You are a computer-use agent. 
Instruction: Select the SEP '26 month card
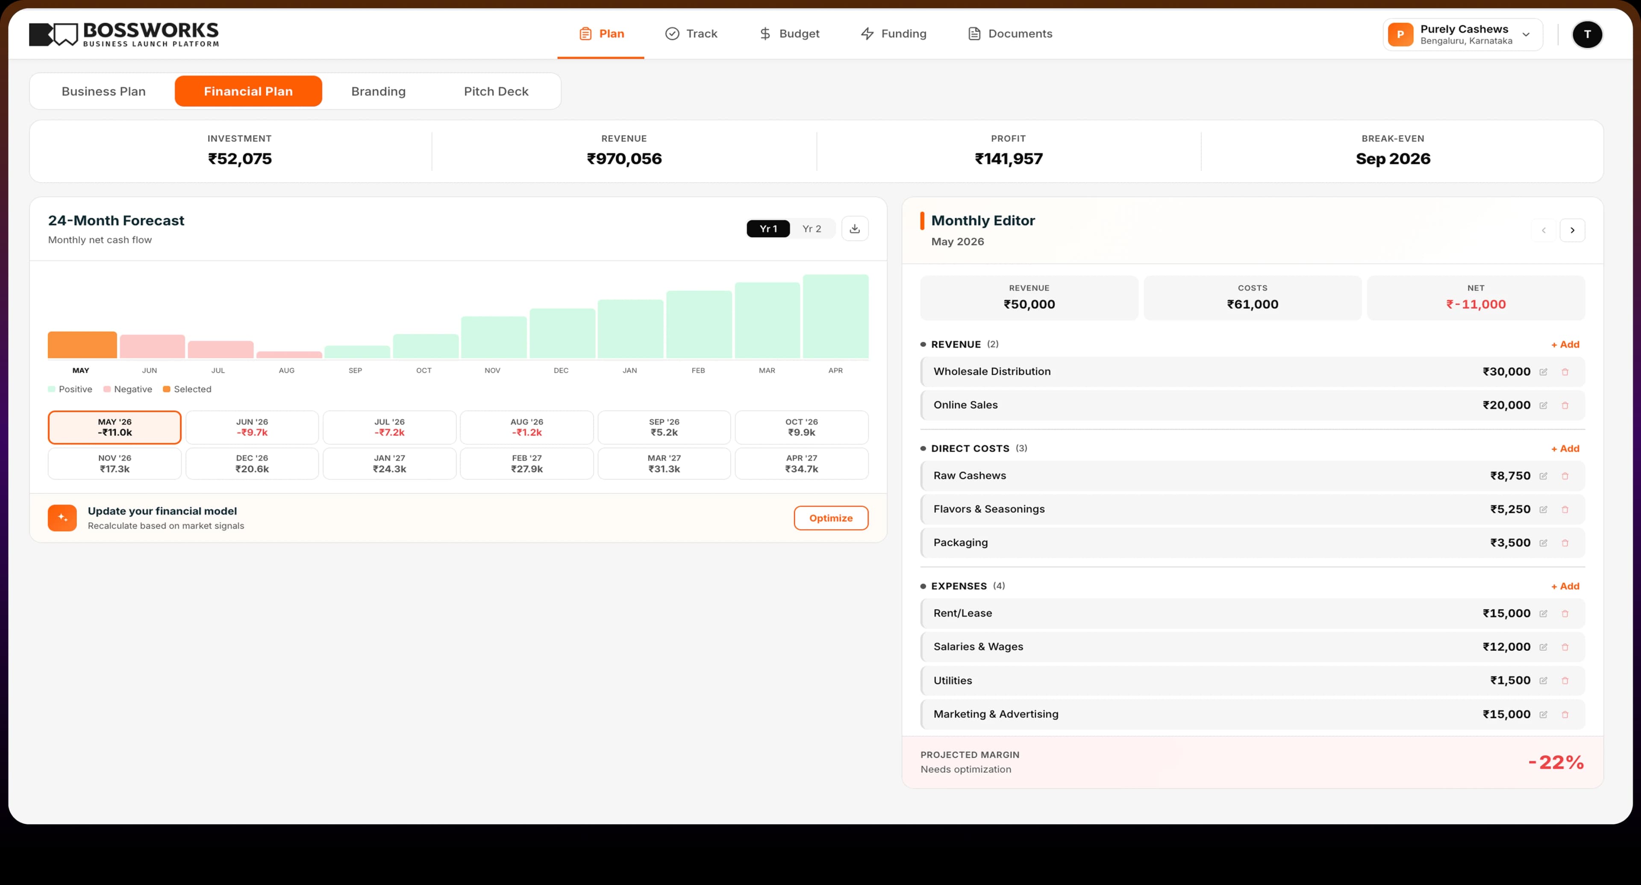[x=665, y=427]
